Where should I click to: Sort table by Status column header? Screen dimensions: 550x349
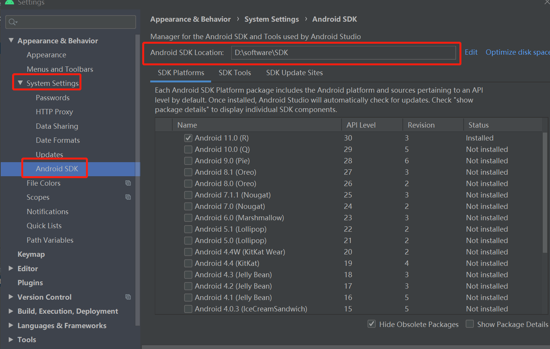503,125
